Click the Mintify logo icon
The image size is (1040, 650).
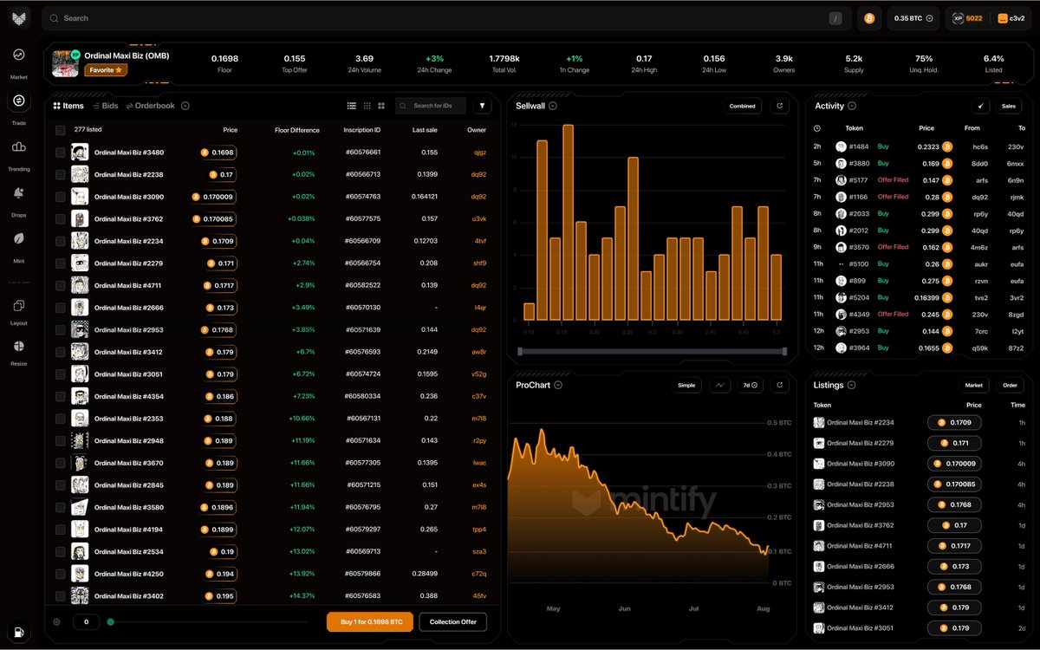pos(19,17)
